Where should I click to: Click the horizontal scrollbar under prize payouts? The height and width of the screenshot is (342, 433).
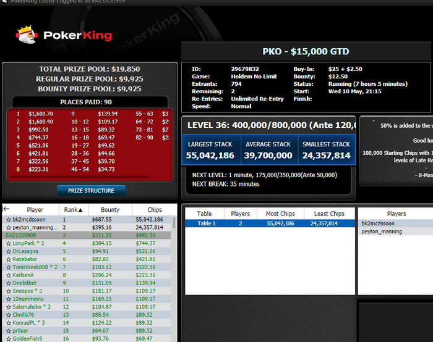[x=80, y=177]
